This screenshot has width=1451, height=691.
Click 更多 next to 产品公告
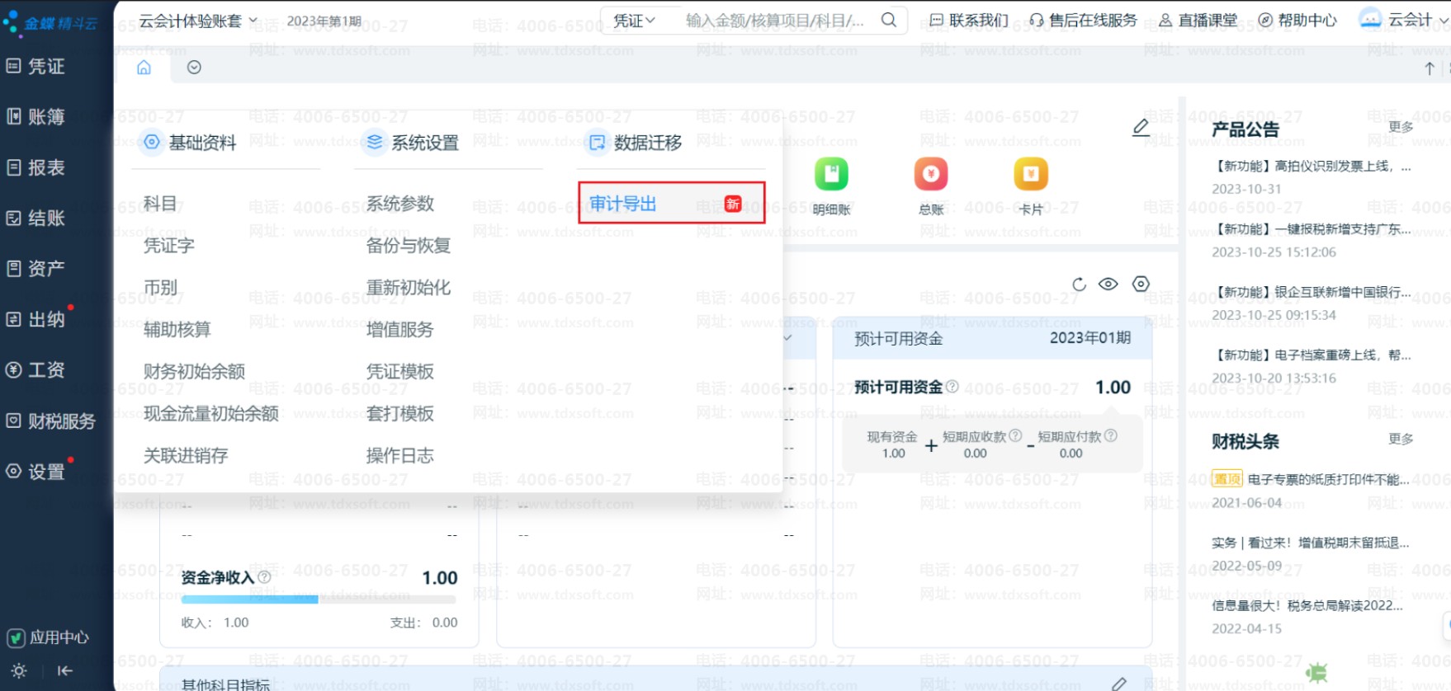coord(1401,127)
